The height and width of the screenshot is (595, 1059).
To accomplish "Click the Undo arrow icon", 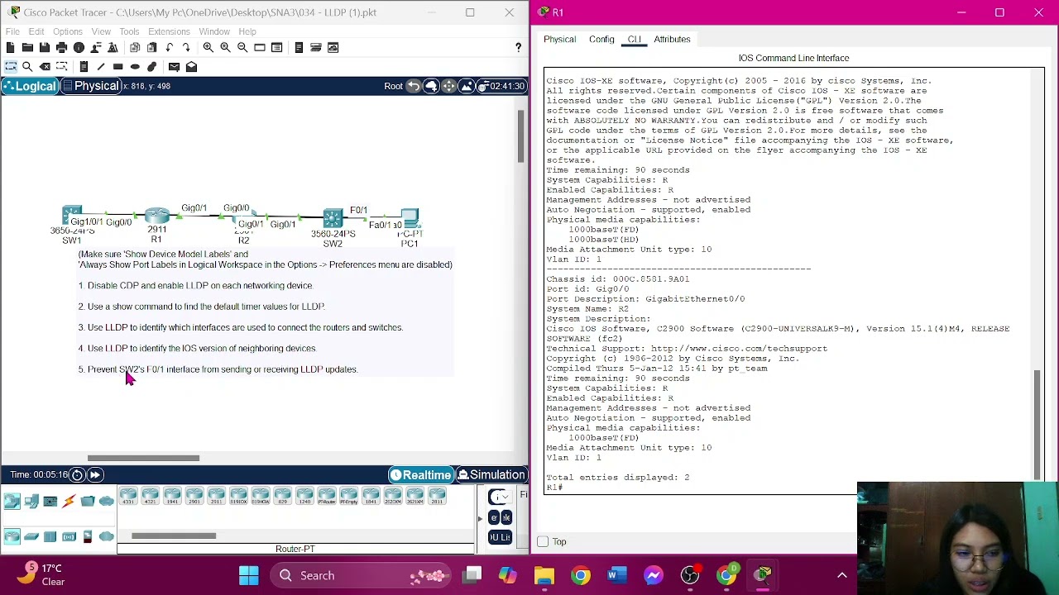I will point(169,48).
